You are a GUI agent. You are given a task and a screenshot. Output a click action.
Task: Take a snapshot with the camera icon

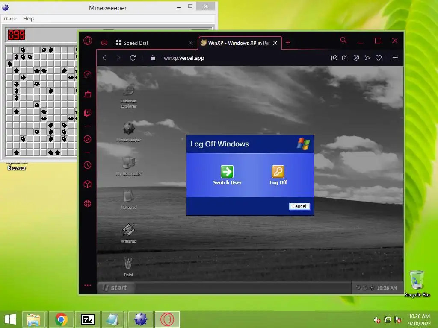[345, 58]
